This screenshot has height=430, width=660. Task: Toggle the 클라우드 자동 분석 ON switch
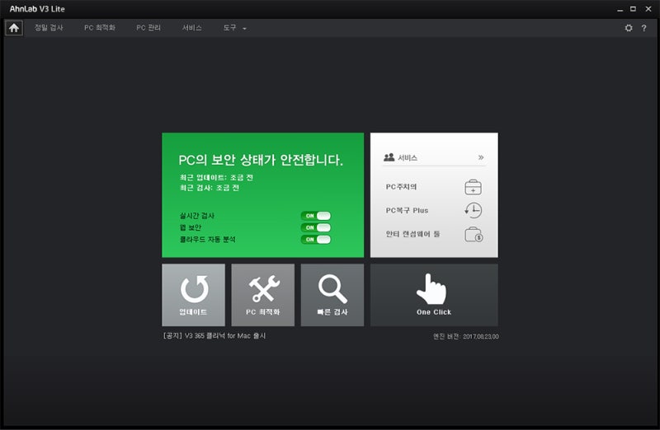click(316, 239)
